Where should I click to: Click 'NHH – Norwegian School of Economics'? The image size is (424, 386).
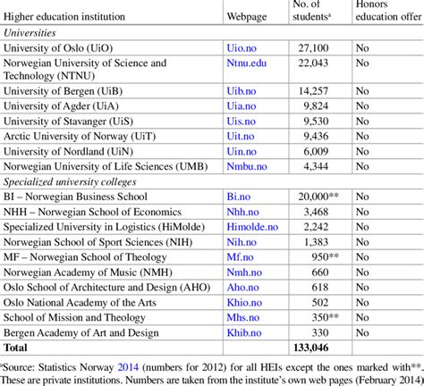pos(92,212)
